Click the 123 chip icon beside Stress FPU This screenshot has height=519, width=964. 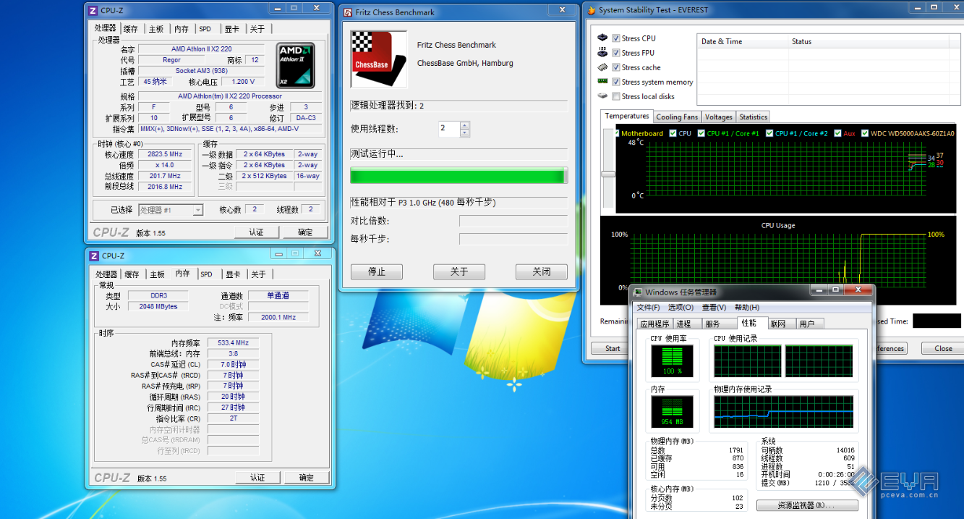[602, 52]
